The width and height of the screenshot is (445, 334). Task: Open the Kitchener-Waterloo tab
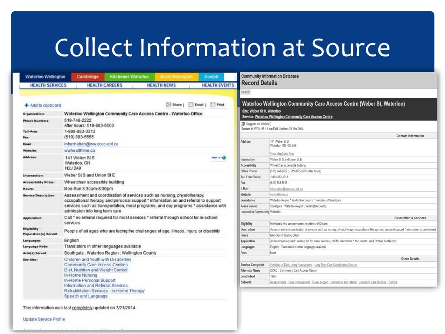pyautogui.click(x=130, y=77)
